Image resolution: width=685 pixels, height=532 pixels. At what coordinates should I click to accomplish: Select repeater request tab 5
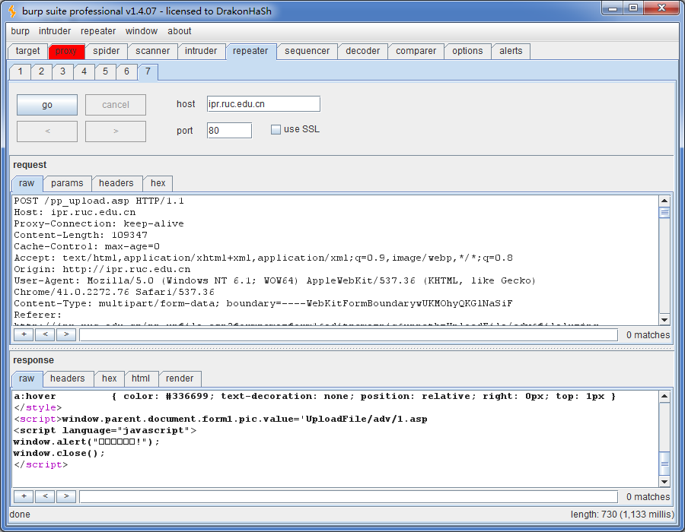pos(105,71)
